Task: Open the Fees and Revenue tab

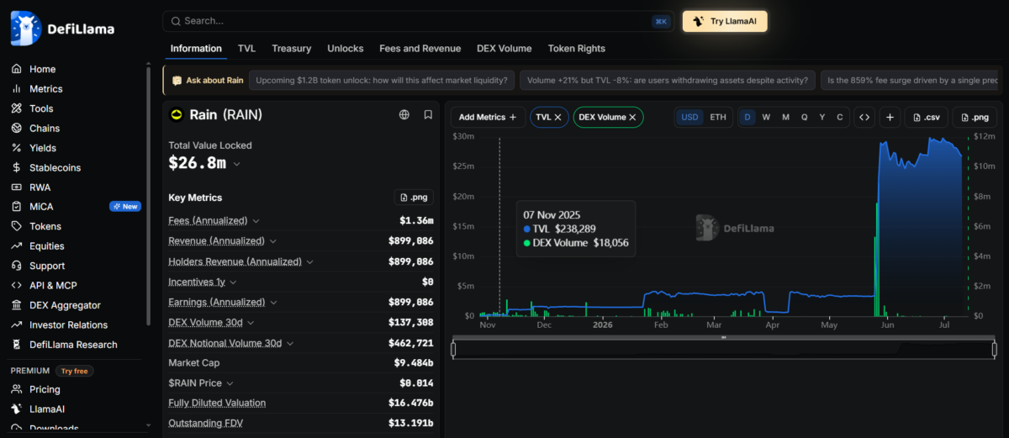Action: pyautogui.click(x=420, y=49)
